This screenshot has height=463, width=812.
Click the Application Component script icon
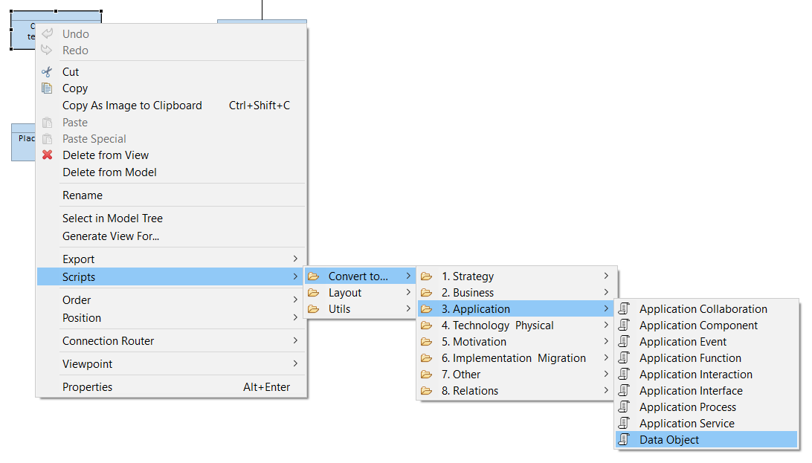(624, 326)
